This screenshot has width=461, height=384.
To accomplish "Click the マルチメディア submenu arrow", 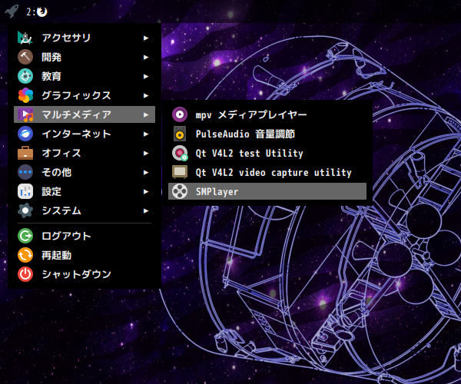I will click(146, 115).
